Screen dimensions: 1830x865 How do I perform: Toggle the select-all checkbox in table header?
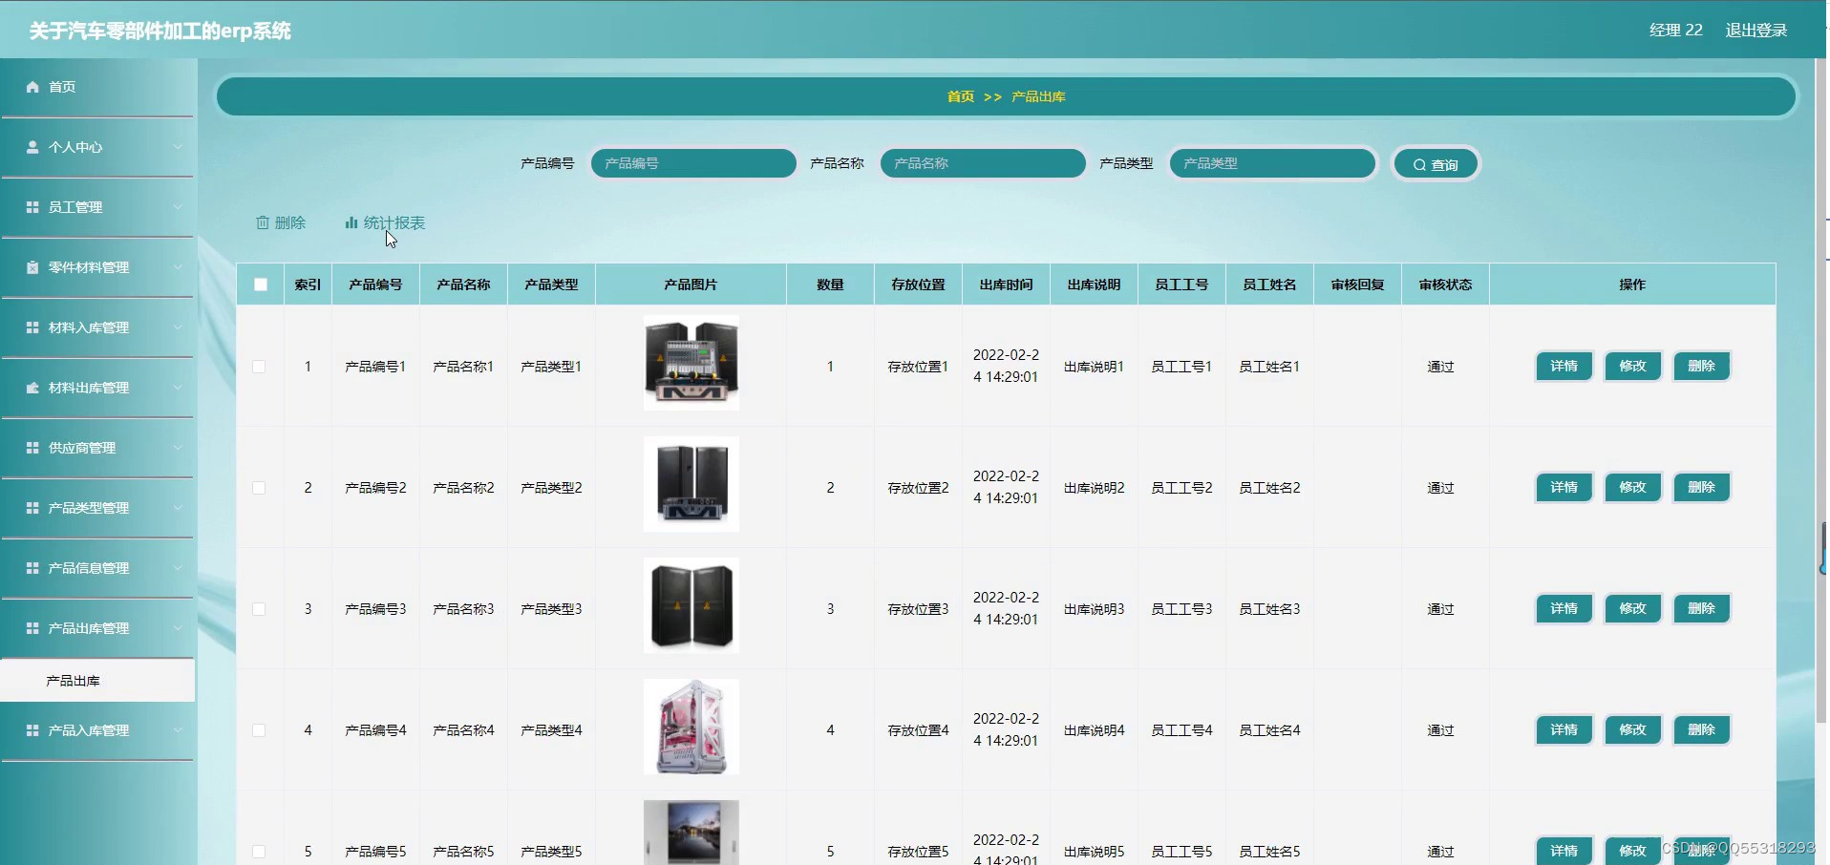tap(261, 285)
